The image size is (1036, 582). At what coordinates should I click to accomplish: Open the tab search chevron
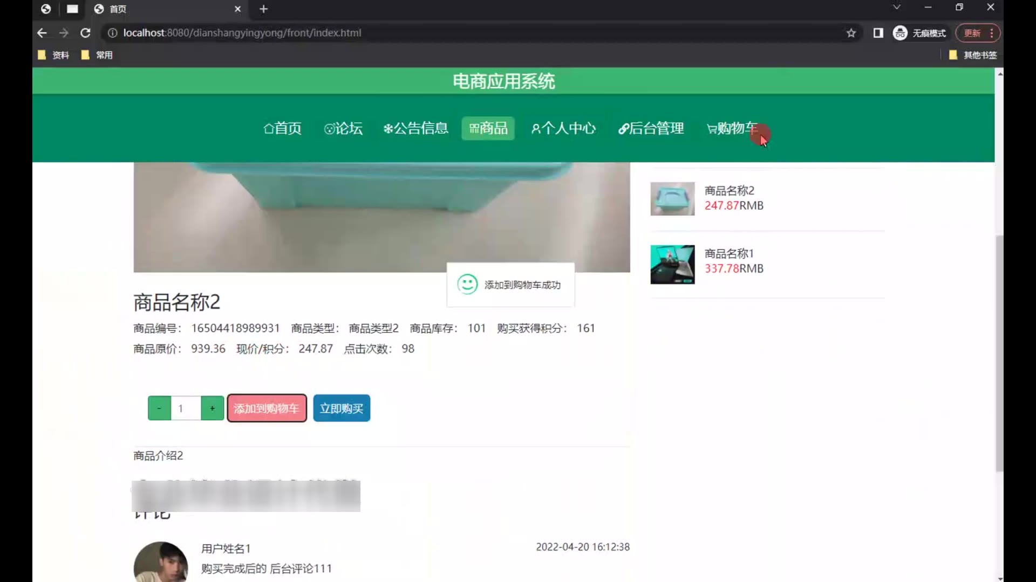[x=896, y=8]
